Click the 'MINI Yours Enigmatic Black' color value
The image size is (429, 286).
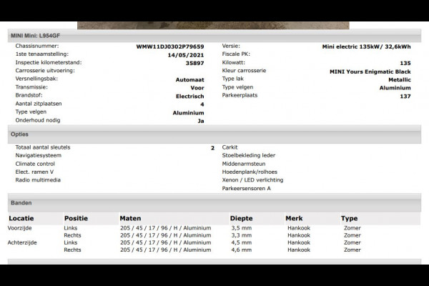pos(370,71)
